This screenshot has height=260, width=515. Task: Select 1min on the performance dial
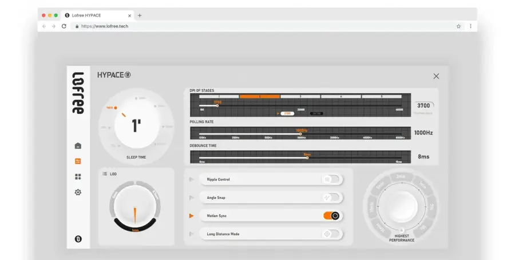(422, 185)
